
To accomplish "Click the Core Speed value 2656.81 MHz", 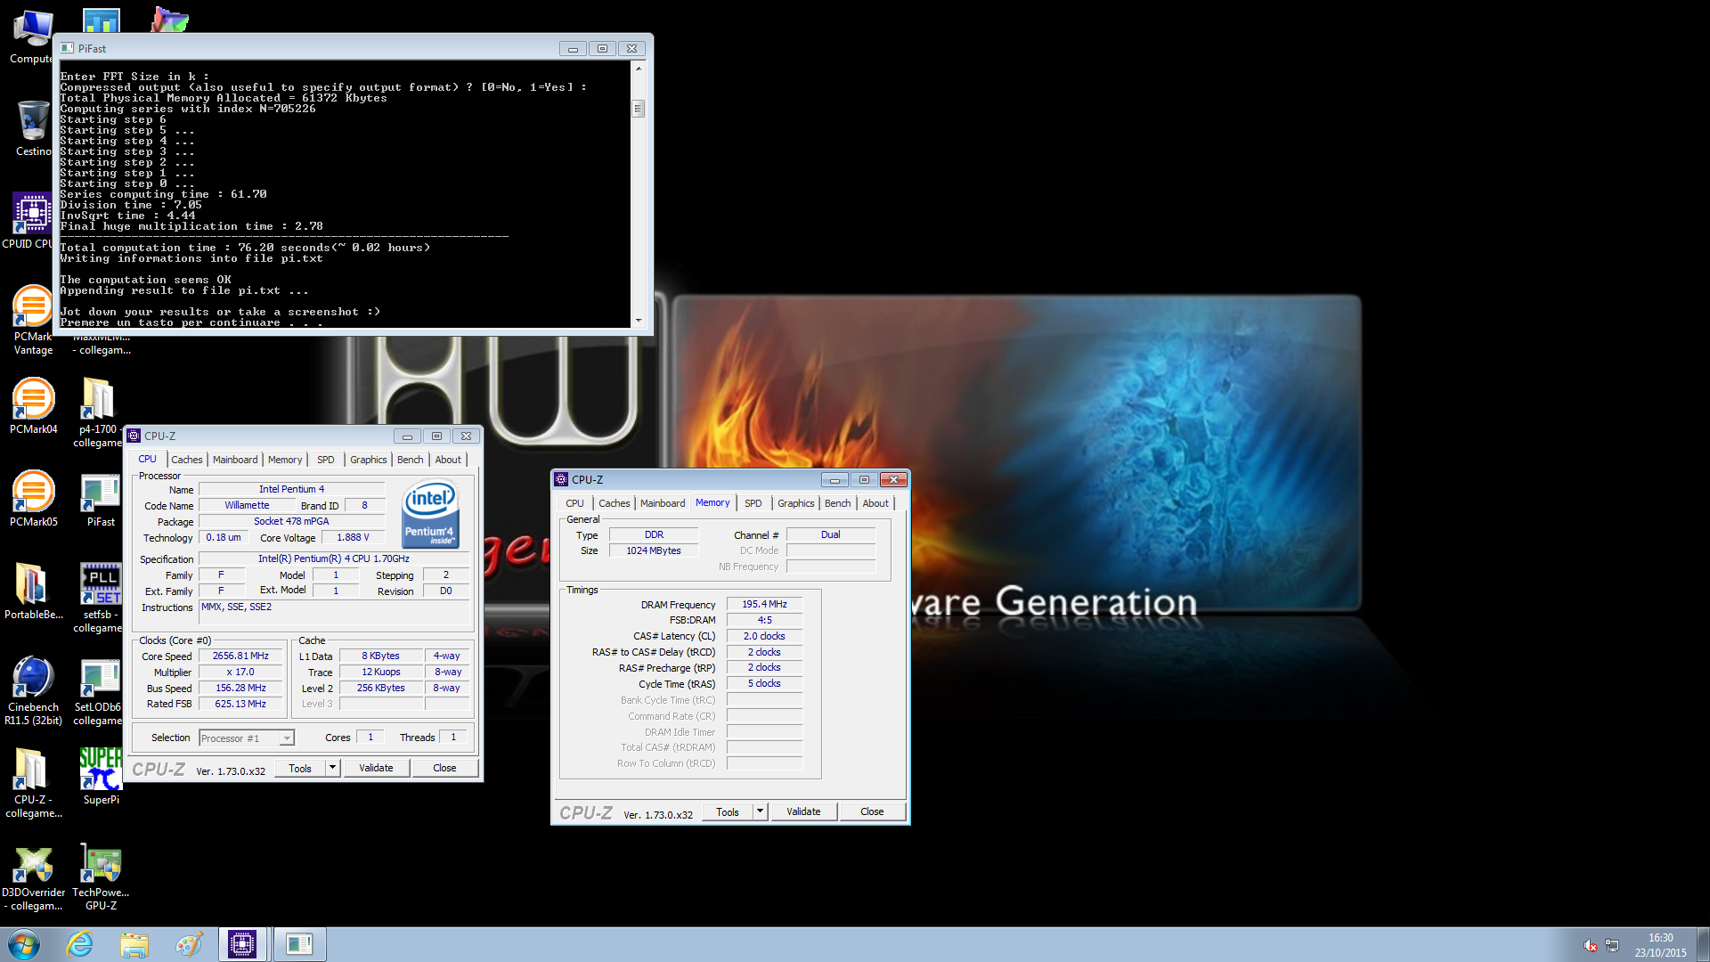I will click(240, 656).
